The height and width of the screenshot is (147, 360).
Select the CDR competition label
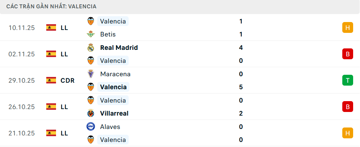68,80
